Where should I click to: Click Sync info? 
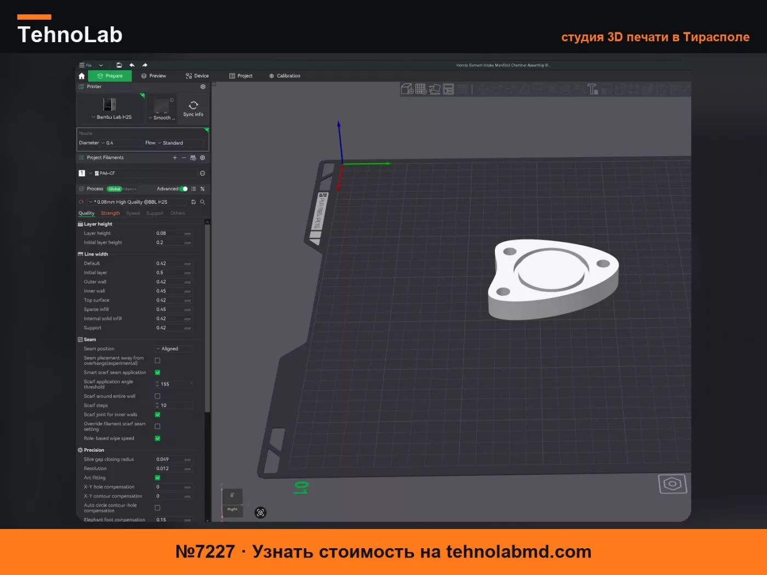coord(193,108)
